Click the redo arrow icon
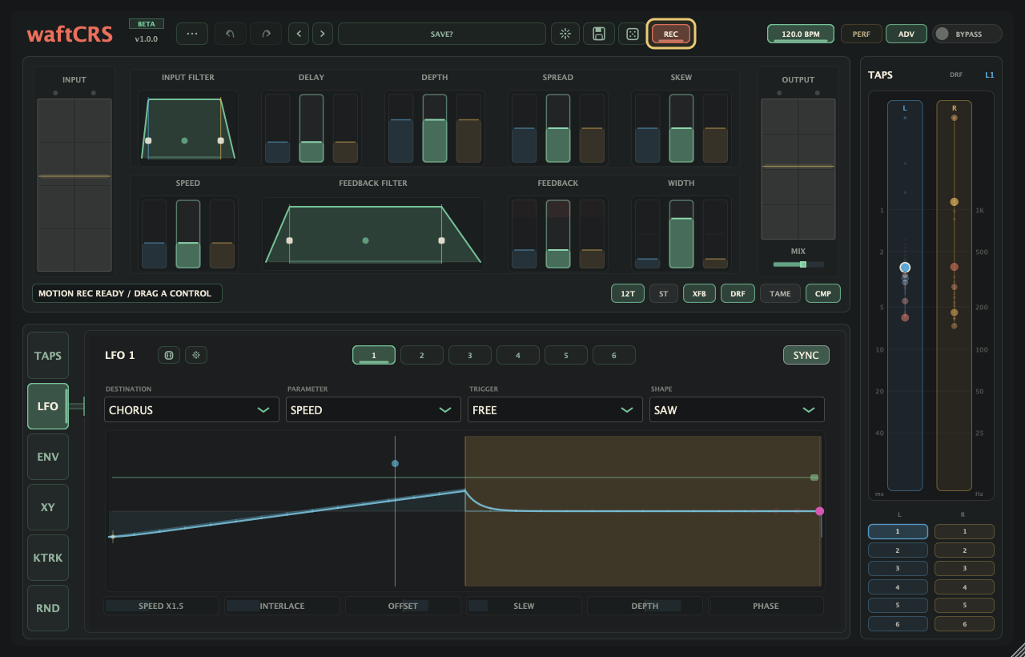 click(x=266, y=34)
